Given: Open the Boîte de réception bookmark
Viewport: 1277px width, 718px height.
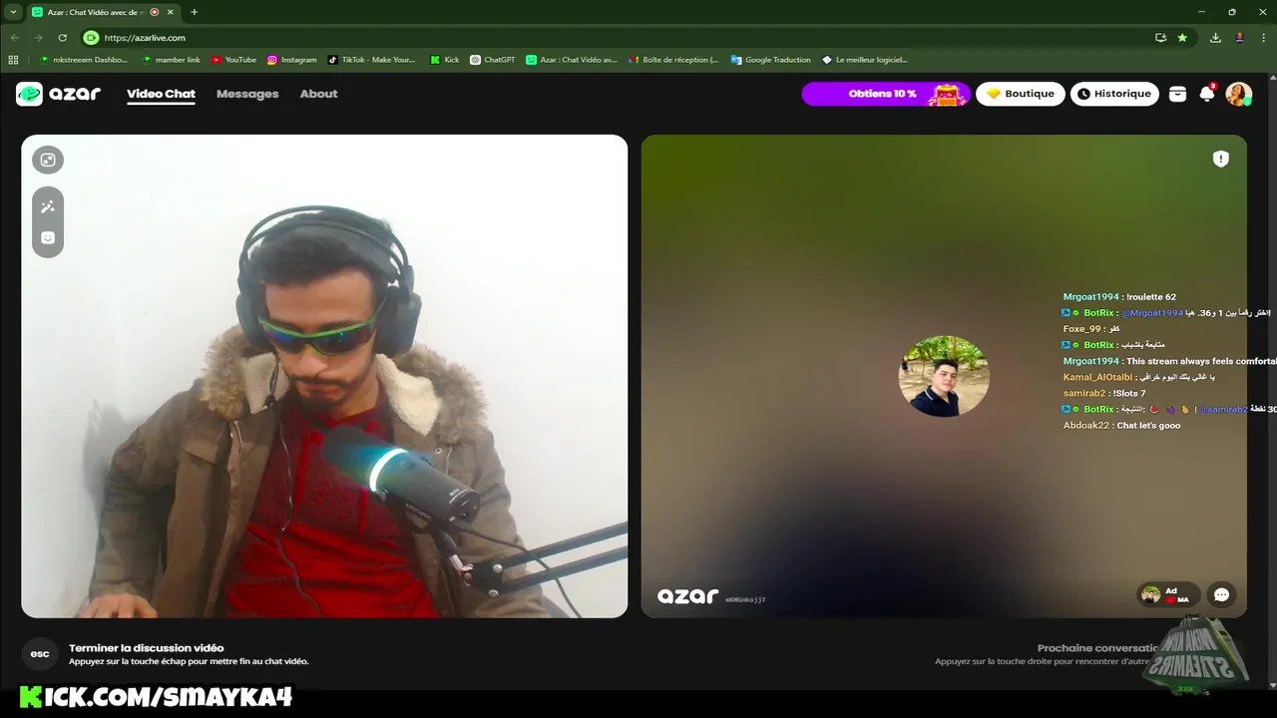Looking at the screenshot, I should point(673,60).
